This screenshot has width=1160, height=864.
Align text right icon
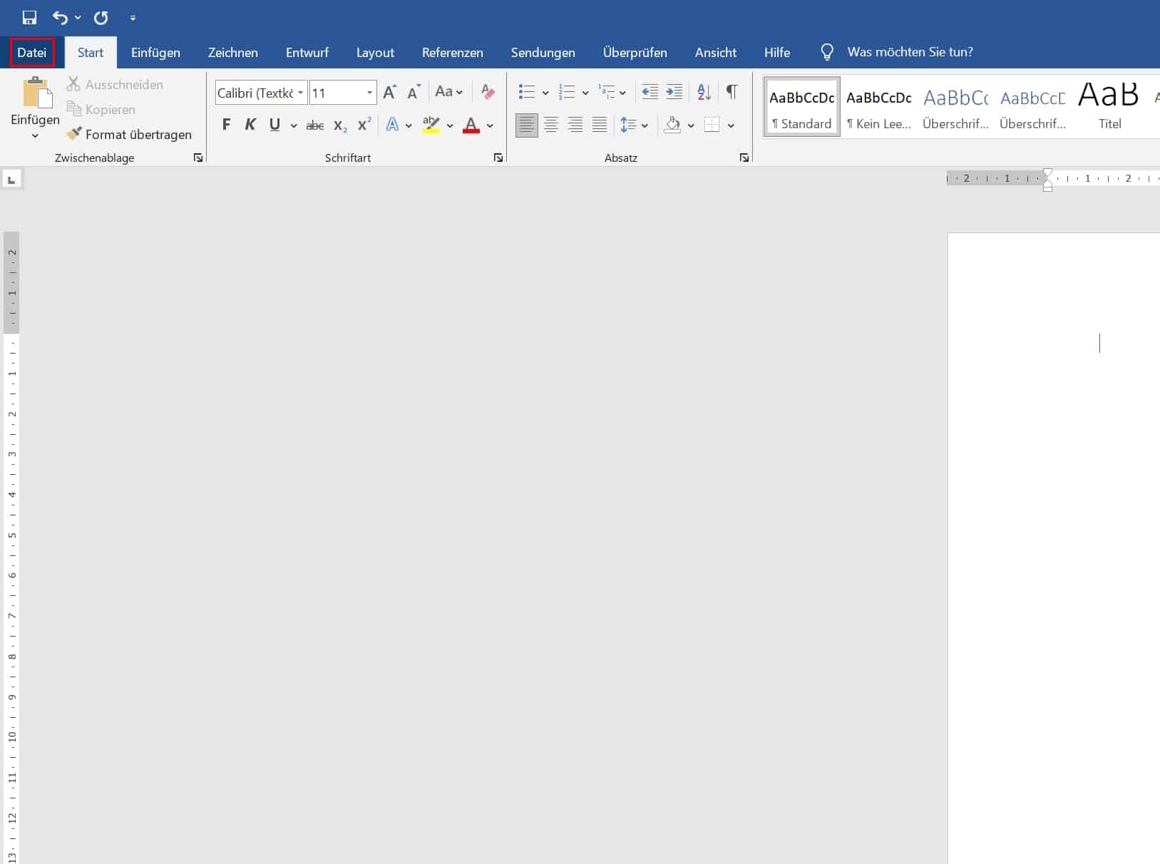pos(575,125)
